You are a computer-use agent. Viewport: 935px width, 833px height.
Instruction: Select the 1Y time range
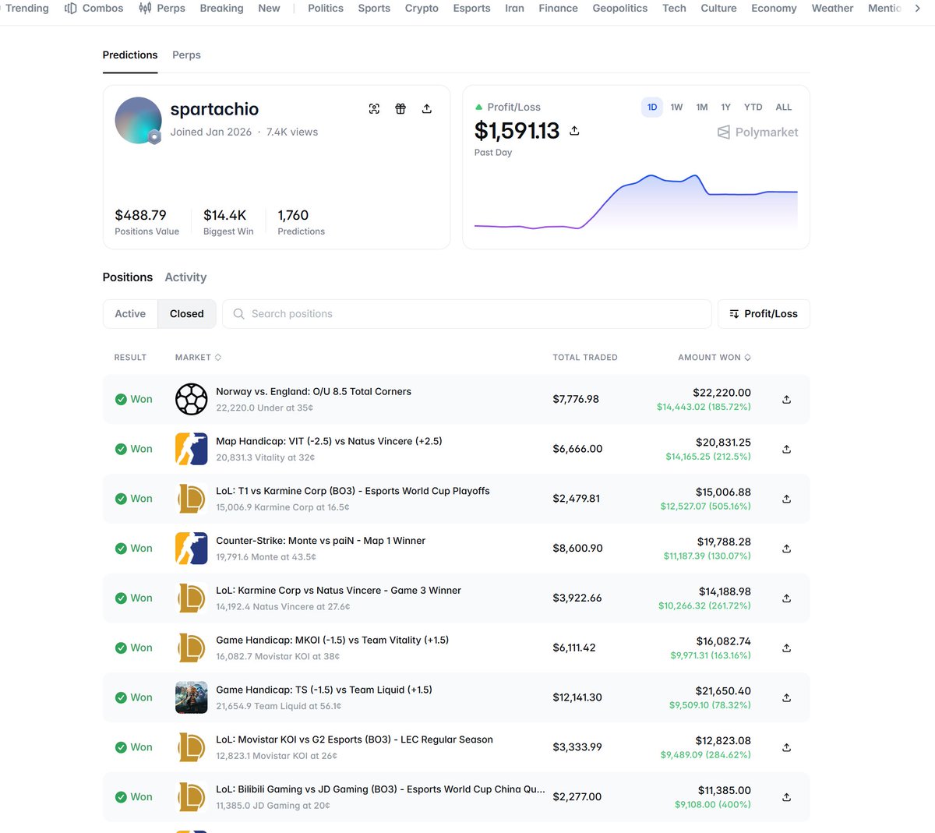click(725, 108)
